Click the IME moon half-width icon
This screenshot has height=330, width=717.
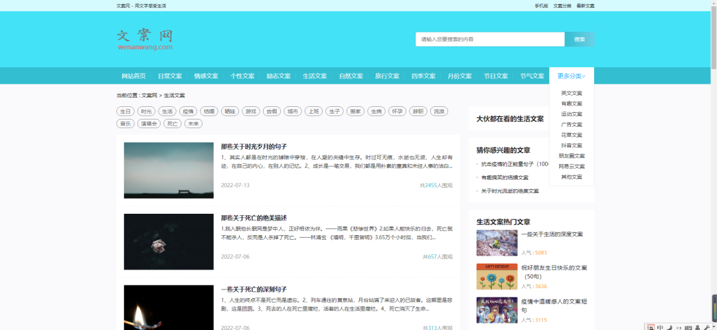(x=670, y=328)
